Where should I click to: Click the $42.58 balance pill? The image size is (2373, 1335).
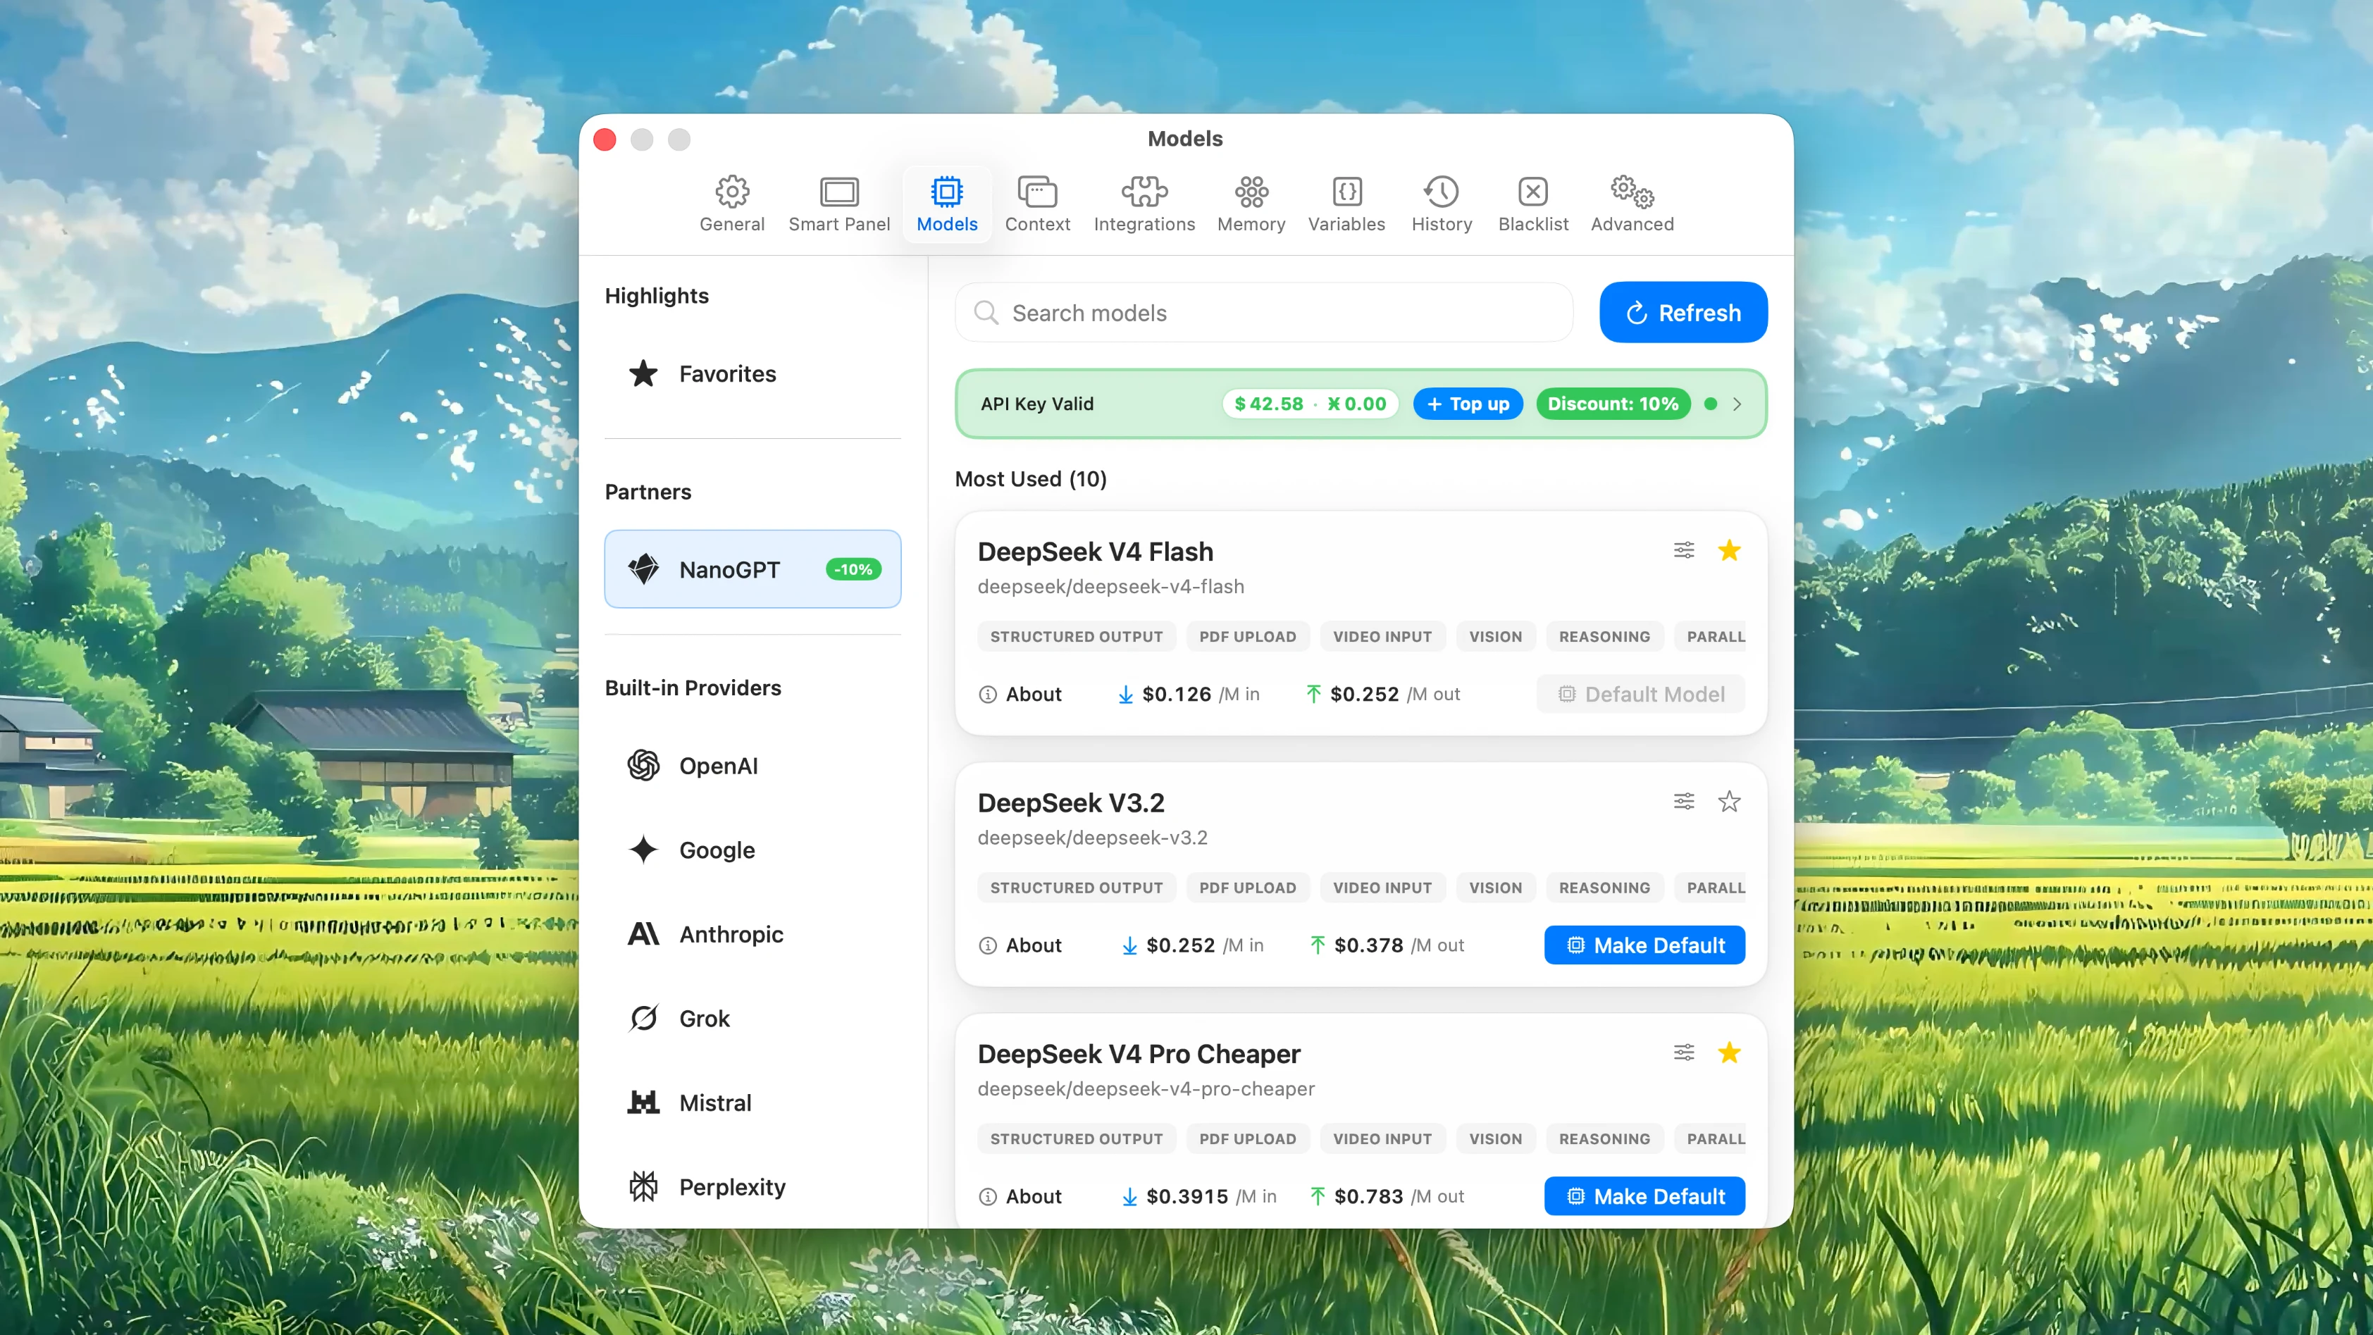click(x=1310, y=404)
